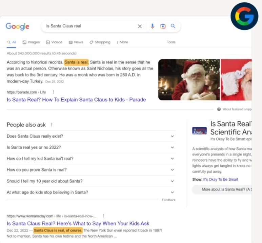Screen dimensions: 262x243
Task: Expand 'At what age do kids stop believing in Santa?'
Action: tap(91, 193)
